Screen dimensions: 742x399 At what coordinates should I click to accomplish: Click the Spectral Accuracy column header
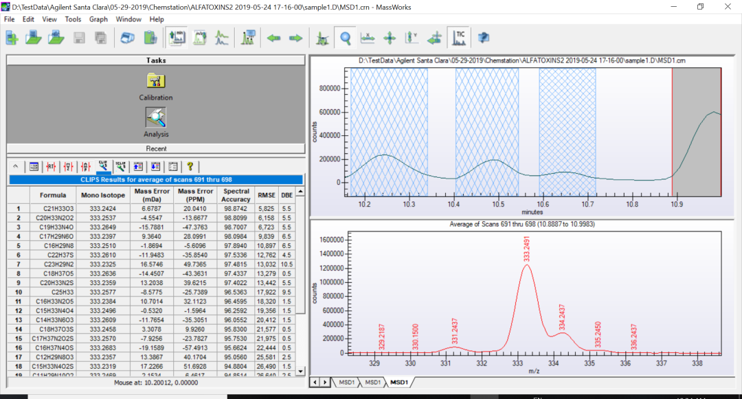click(236, 195)
